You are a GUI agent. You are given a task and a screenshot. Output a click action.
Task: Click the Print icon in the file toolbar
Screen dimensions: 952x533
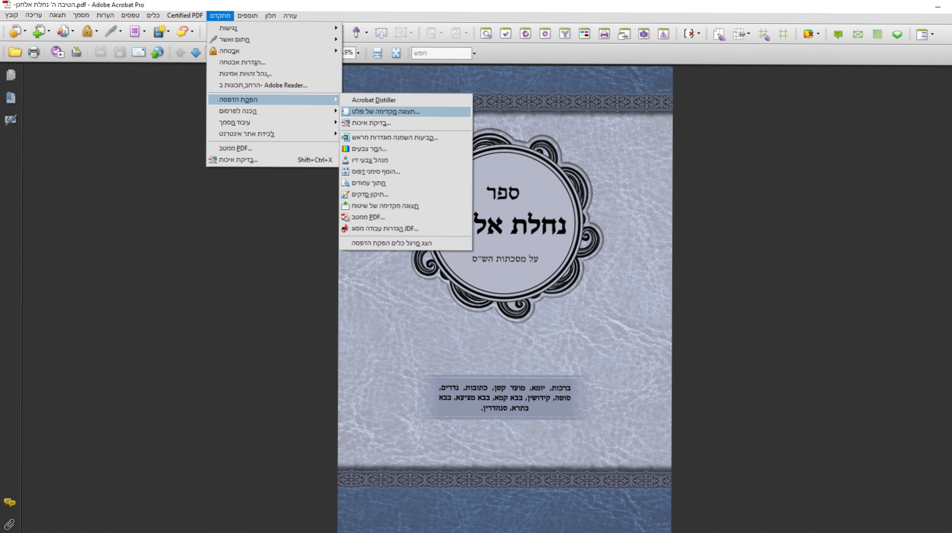pos(34,52)
